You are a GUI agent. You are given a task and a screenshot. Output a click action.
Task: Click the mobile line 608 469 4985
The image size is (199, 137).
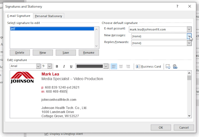pos(54,92)
